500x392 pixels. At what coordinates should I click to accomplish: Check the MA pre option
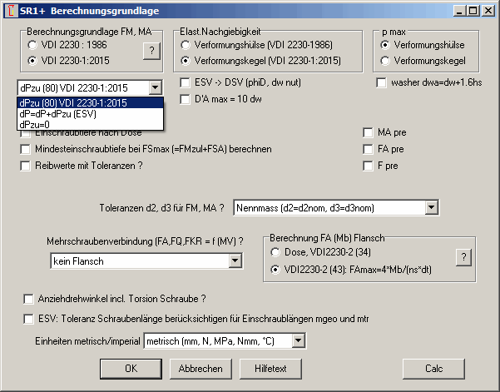[369, 132]
